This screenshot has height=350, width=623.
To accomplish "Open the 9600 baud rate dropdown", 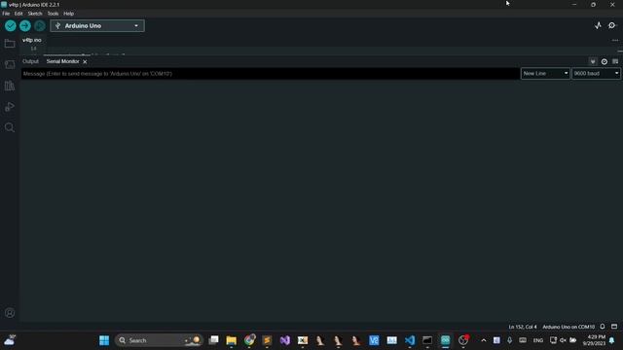I will 596,74.
